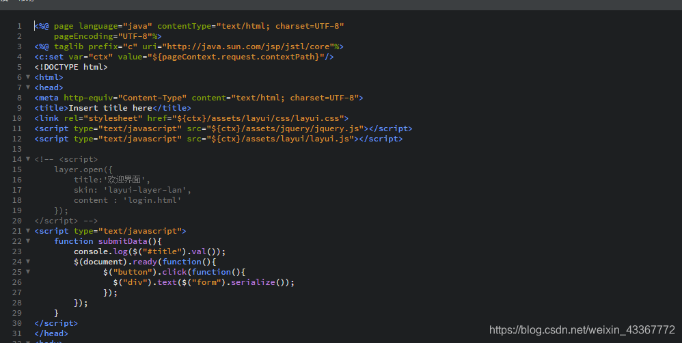Viewport: 682px width, 343px height.
Task: Click the 'layui-layer-lan' skin string
Action: tap(145, 190)
